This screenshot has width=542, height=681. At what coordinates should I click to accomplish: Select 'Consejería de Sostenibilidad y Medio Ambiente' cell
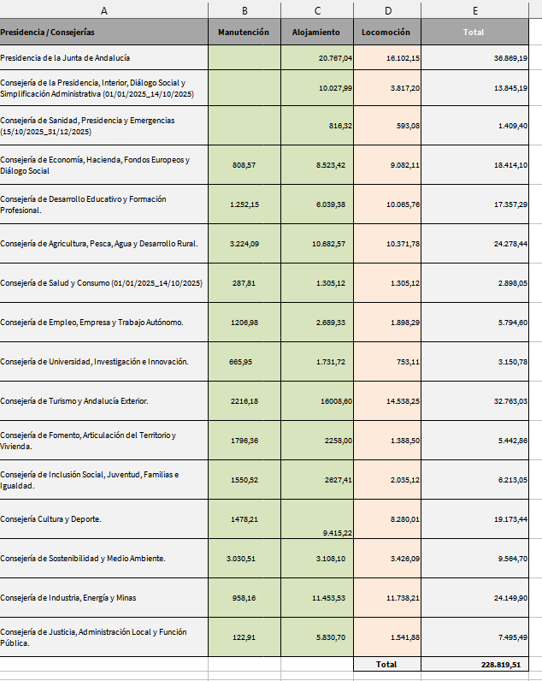103,559
